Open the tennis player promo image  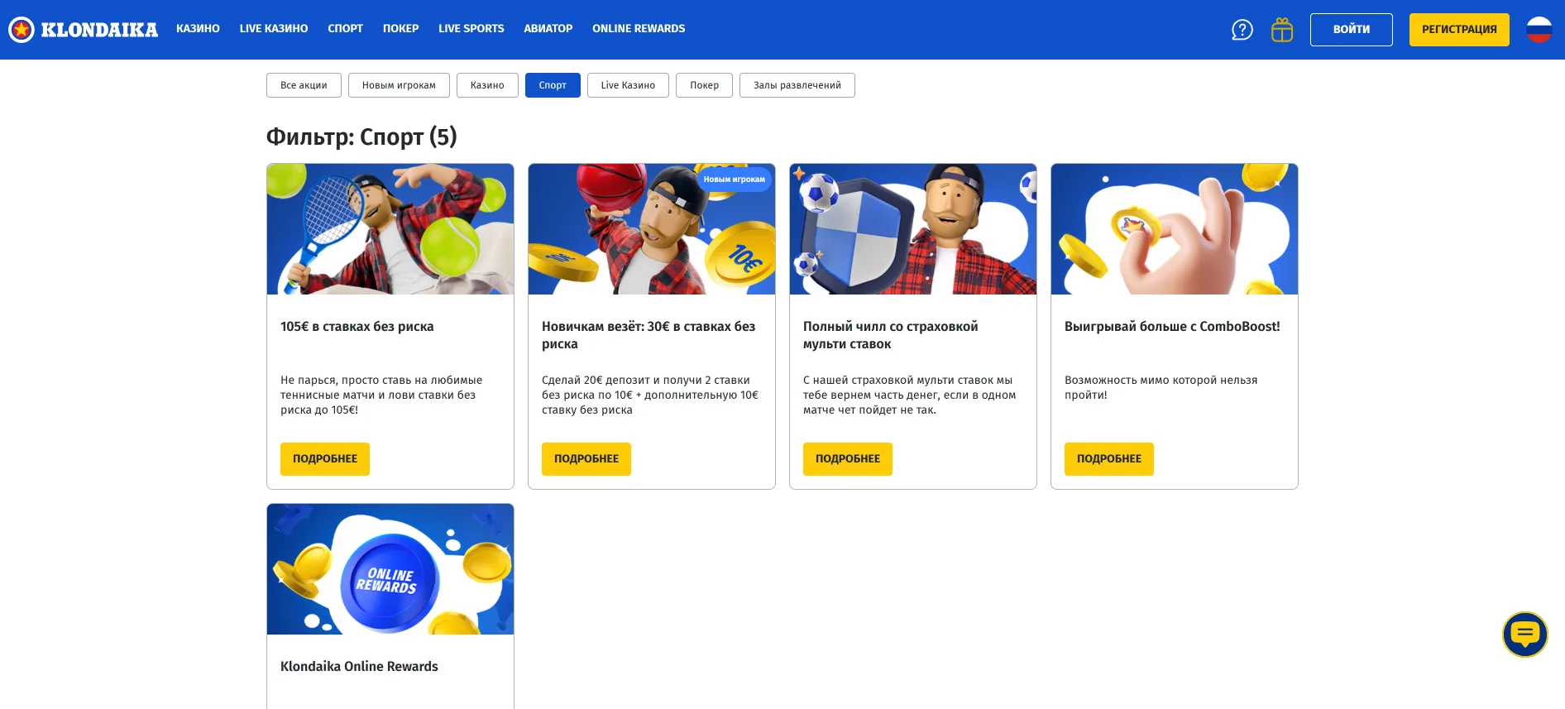[x=390, y=229]
